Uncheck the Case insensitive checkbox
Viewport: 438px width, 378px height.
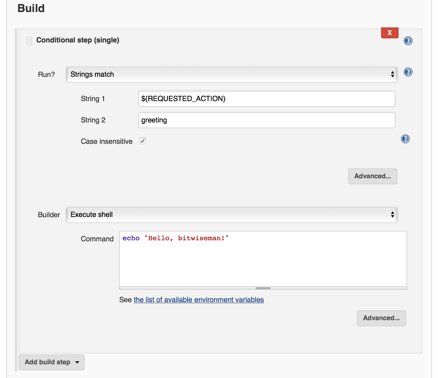point(143,141)
